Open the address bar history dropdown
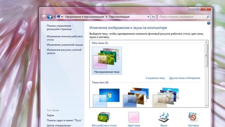 point(148,17)
